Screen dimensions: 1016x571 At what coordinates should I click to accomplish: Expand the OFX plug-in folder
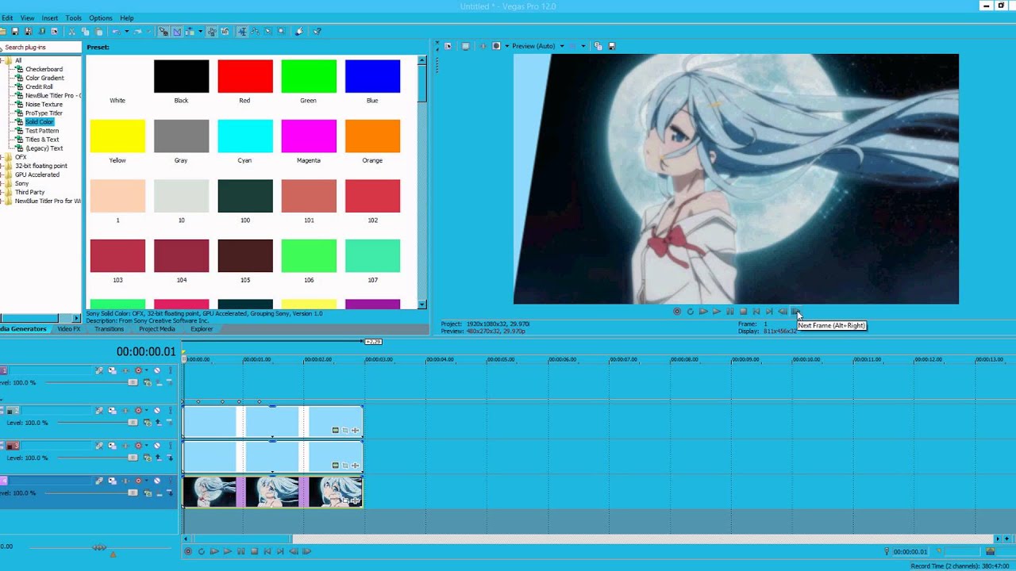point(2,157)
